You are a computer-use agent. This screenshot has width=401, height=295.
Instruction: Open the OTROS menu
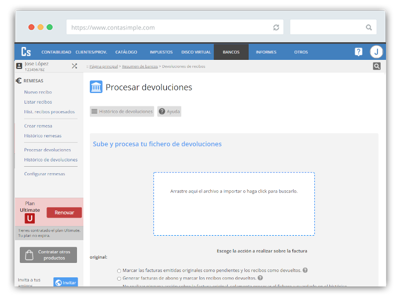pos(301,52)
